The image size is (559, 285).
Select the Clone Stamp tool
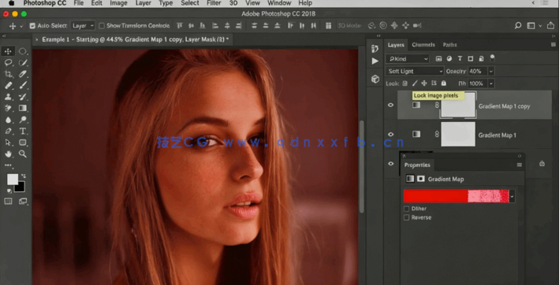click(8, 97)
